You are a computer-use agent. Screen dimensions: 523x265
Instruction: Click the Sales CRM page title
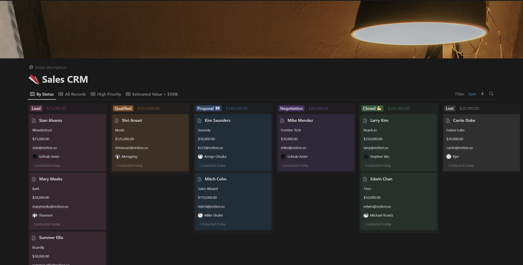click(x=65, y=79)
